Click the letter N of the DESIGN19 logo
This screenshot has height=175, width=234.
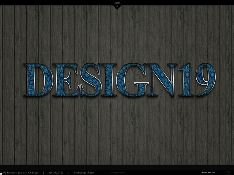click(162, 80)
